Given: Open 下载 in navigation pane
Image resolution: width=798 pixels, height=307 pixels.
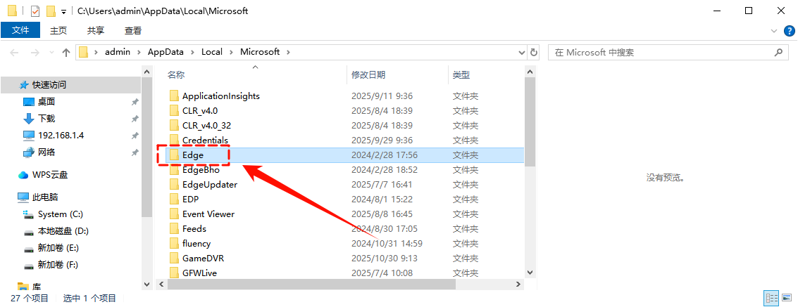Looking at the screenshot, I should tap(46, 118).
